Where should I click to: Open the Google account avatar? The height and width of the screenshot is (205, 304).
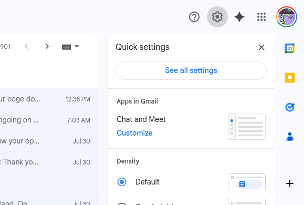pos(287,17)
